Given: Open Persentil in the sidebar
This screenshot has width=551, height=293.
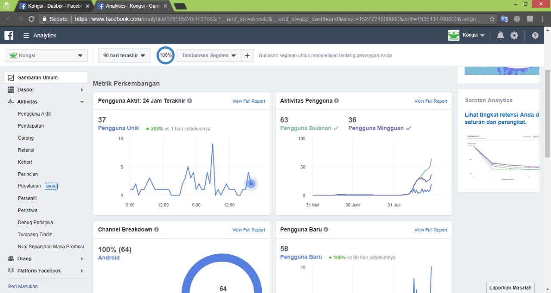Looking at the screenshot, I should [x=27, y=198].
